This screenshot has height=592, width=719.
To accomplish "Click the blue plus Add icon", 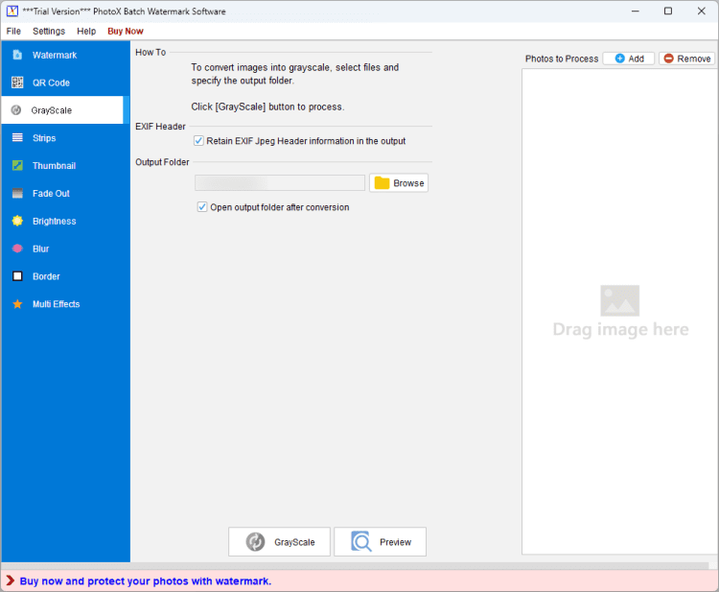I will click(619, 59).
